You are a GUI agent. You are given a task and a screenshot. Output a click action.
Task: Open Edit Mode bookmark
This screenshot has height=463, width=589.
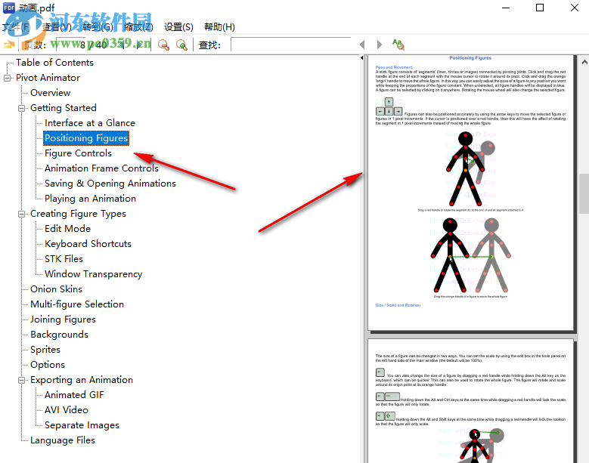point(67,229)
